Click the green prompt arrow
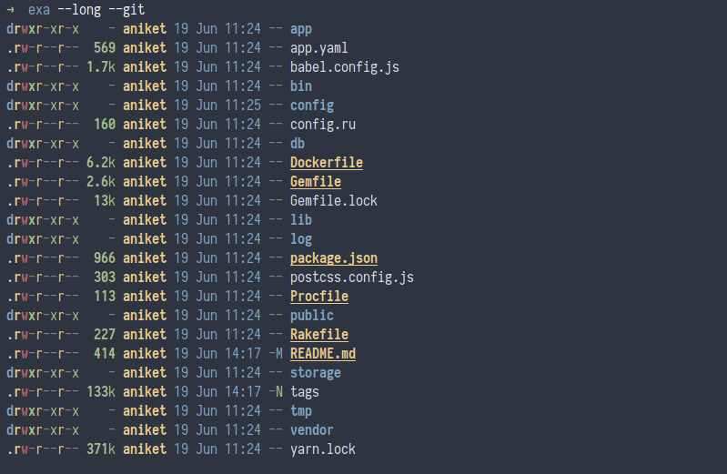This screenshot has height=474, width=727. [10, 10]
